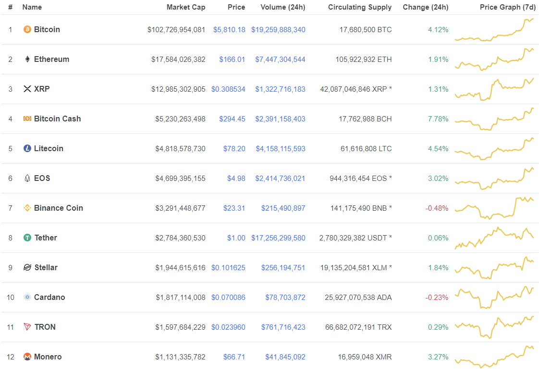The image size is (539, 370).
Task: Sort by Change (24h) column header
Action: (426, 7)
